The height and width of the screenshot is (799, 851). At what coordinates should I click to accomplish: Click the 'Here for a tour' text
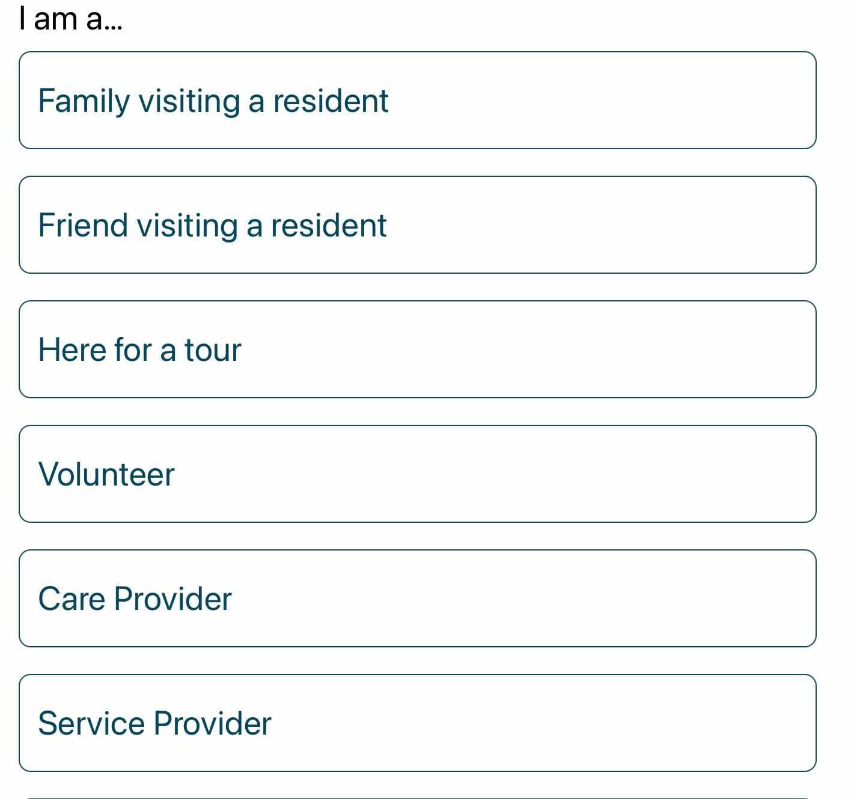point(139,350)
